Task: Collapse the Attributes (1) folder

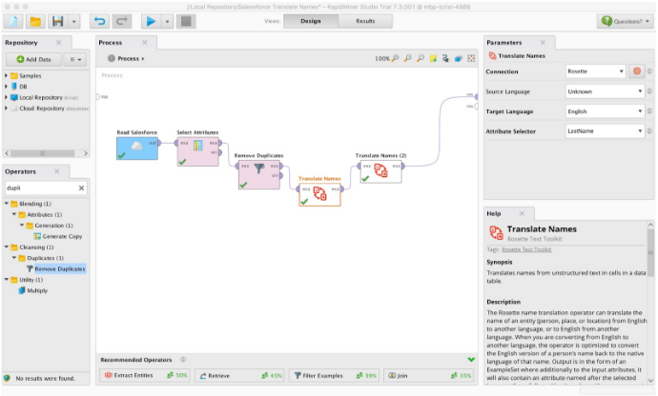Action: click(14, 214)
